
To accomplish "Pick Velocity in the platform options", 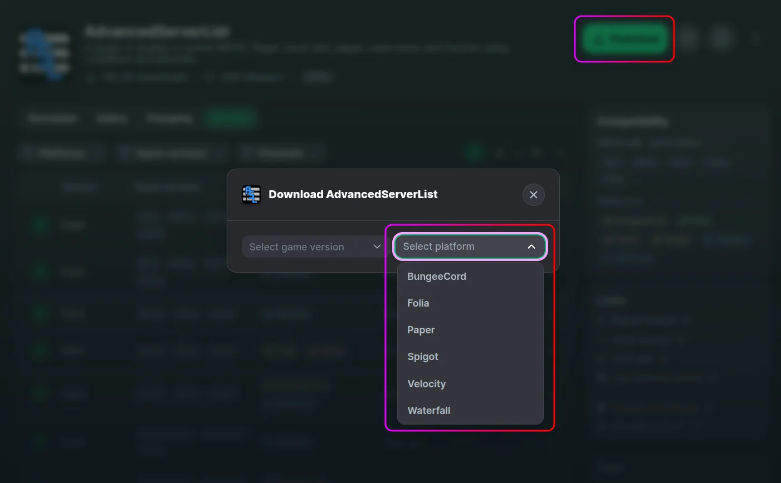I will 470,384.
